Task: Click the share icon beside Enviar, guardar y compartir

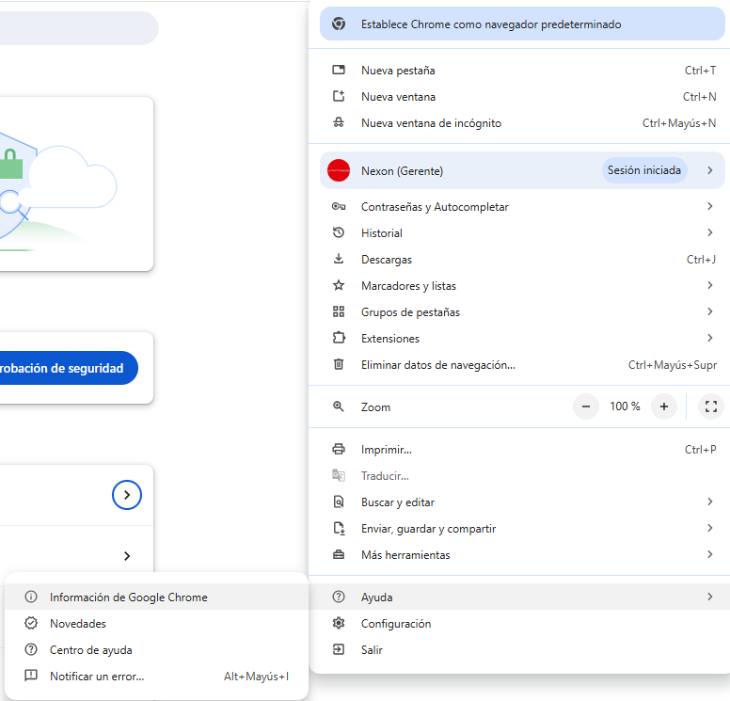Action: (339, 528)
